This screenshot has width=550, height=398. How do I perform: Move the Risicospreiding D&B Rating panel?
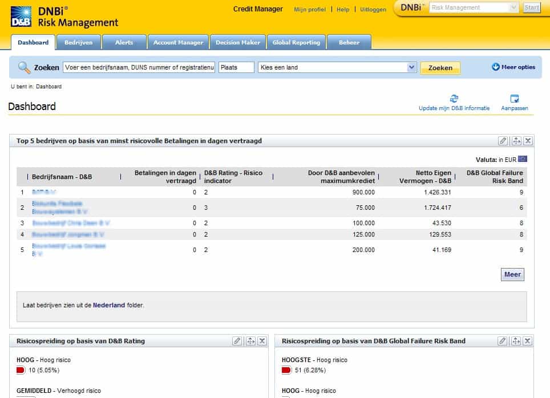(250, 341)
